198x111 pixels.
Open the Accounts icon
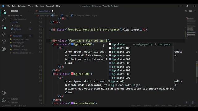(x=4, y=93)
